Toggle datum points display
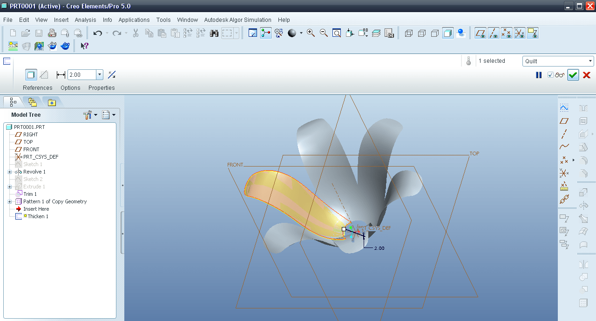 click(x=507, y=33)
